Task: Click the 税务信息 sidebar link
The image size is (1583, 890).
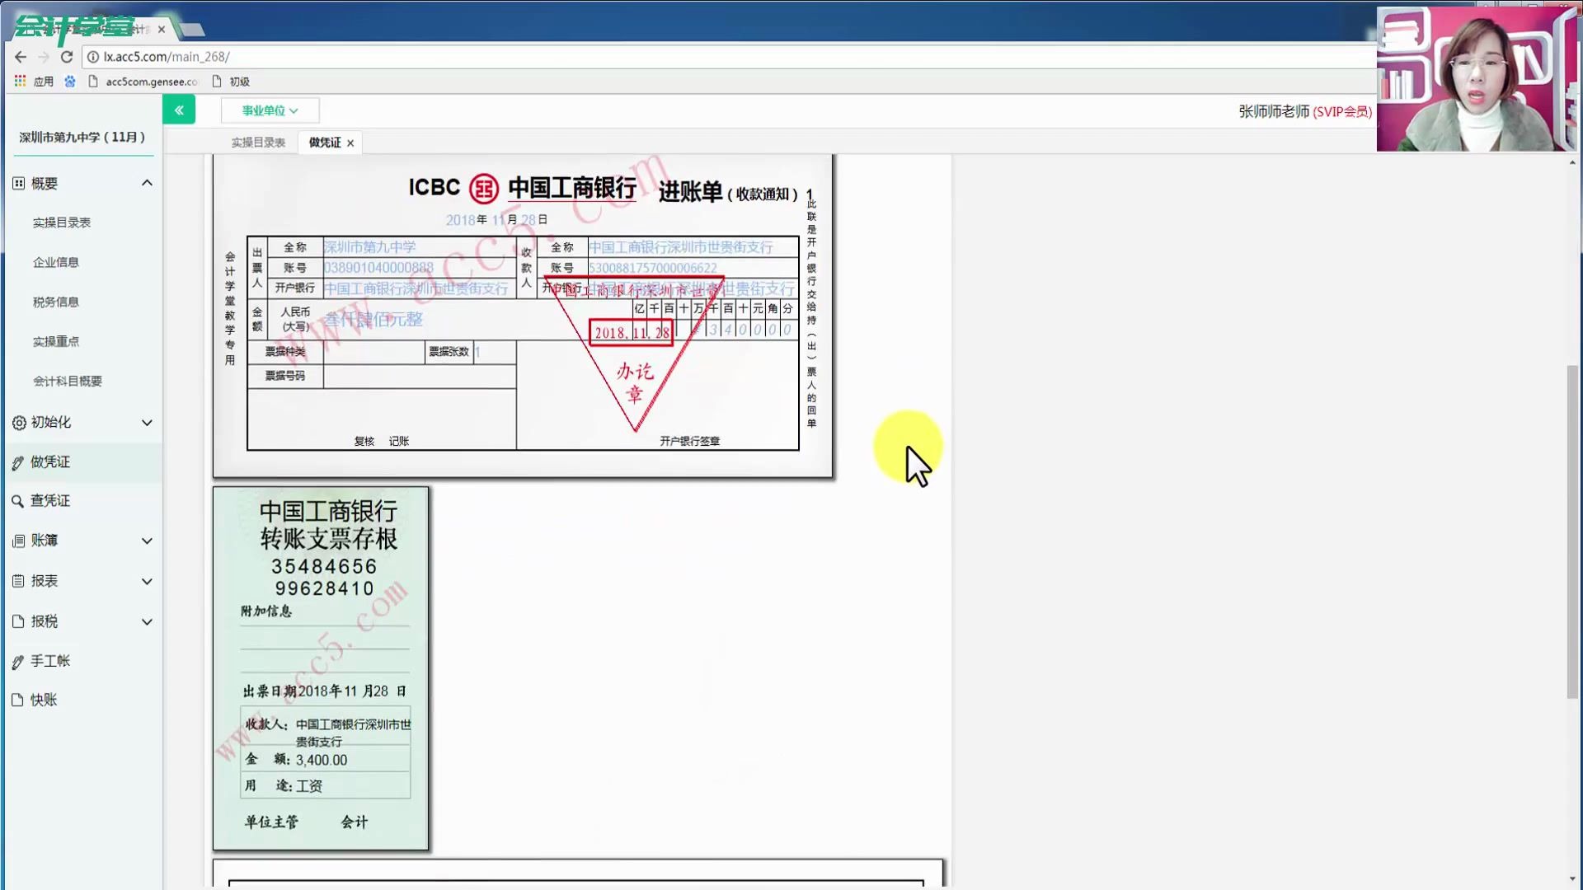Action: 56,302
